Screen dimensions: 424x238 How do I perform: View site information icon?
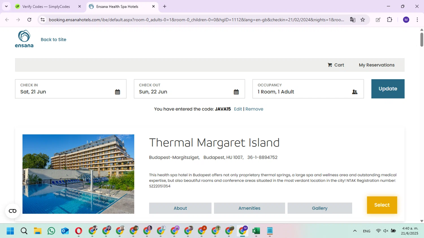43,20
